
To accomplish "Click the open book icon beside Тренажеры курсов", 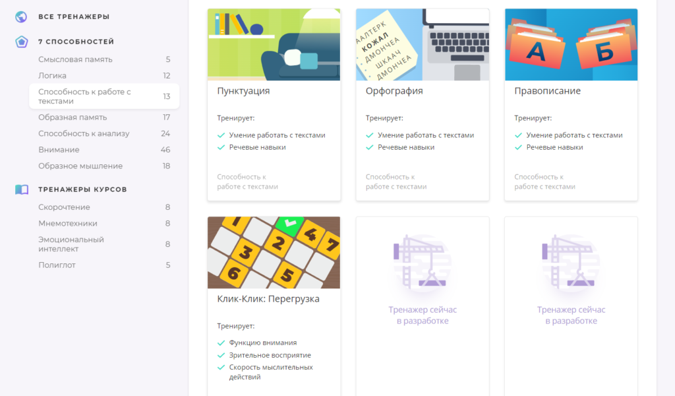I will (22, 189).
